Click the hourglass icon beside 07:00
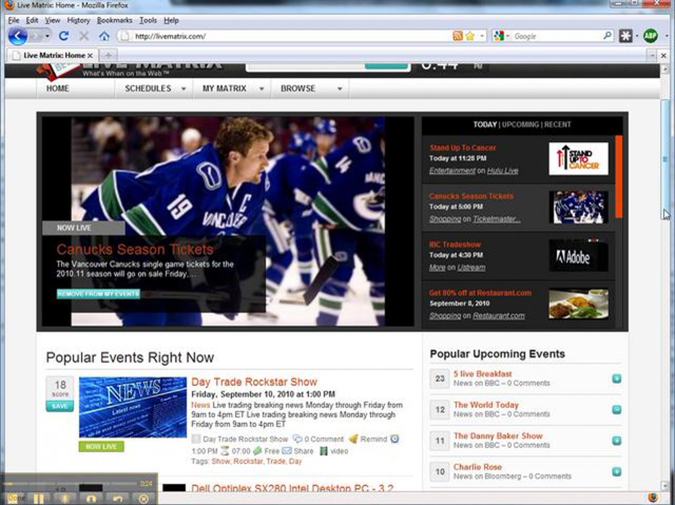Viewport: 675px width, 505px height. pos(225,451)
